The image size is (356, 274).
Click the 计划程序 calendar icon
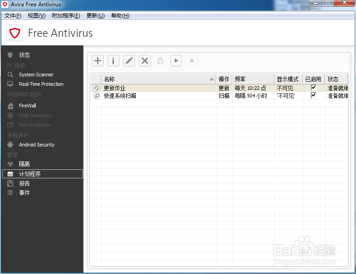[10, 174]
